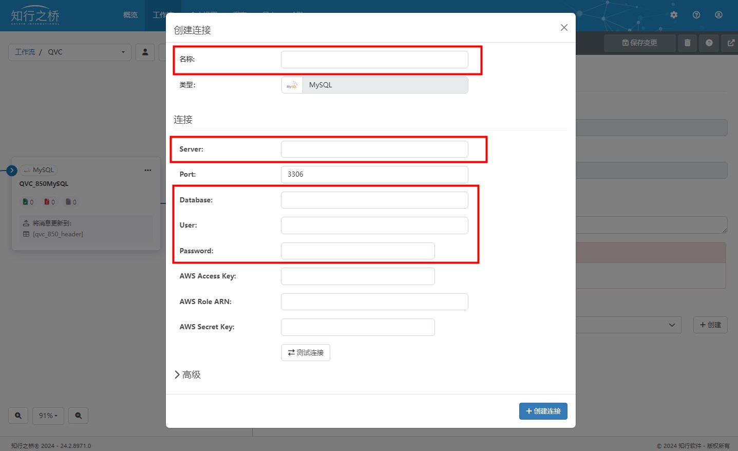Viewport: 738px width, 451px height.
Task: Click the 创建连接 create connection button
Action: 543,411
